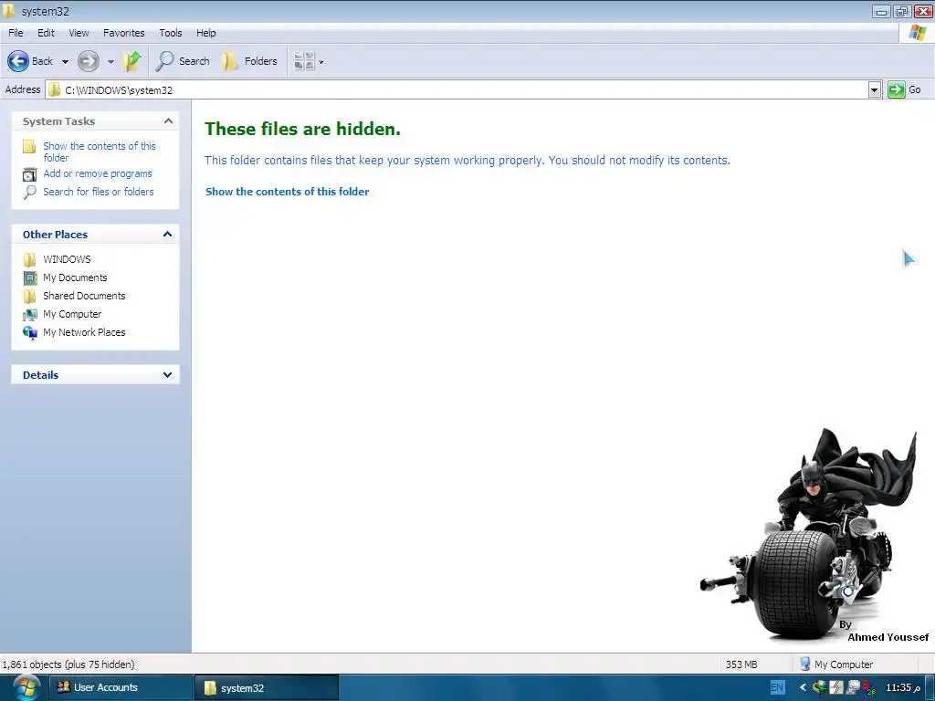This screenshot has height=701, width=935.
Task: Click Search for files or folders
Action: [x=99, y=192]
